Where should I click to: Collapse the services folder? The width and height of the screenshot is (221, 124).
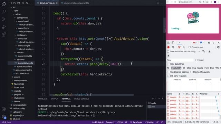[x=15, y=60]
